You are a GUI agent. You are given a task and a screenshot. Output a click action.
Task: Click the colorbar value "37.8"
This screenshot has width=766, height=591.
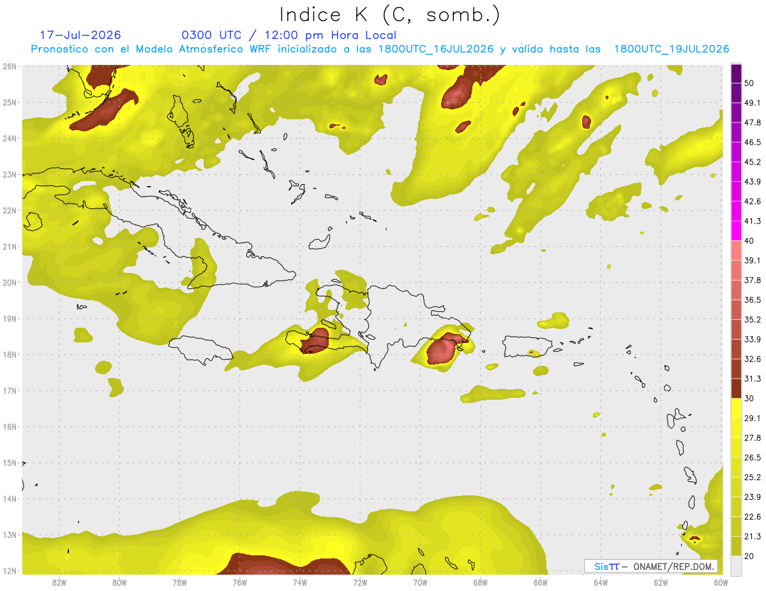[753, 280]
